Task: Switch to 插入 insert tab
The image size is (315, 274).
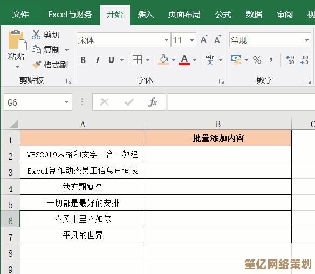Action: tap(146, 14)
